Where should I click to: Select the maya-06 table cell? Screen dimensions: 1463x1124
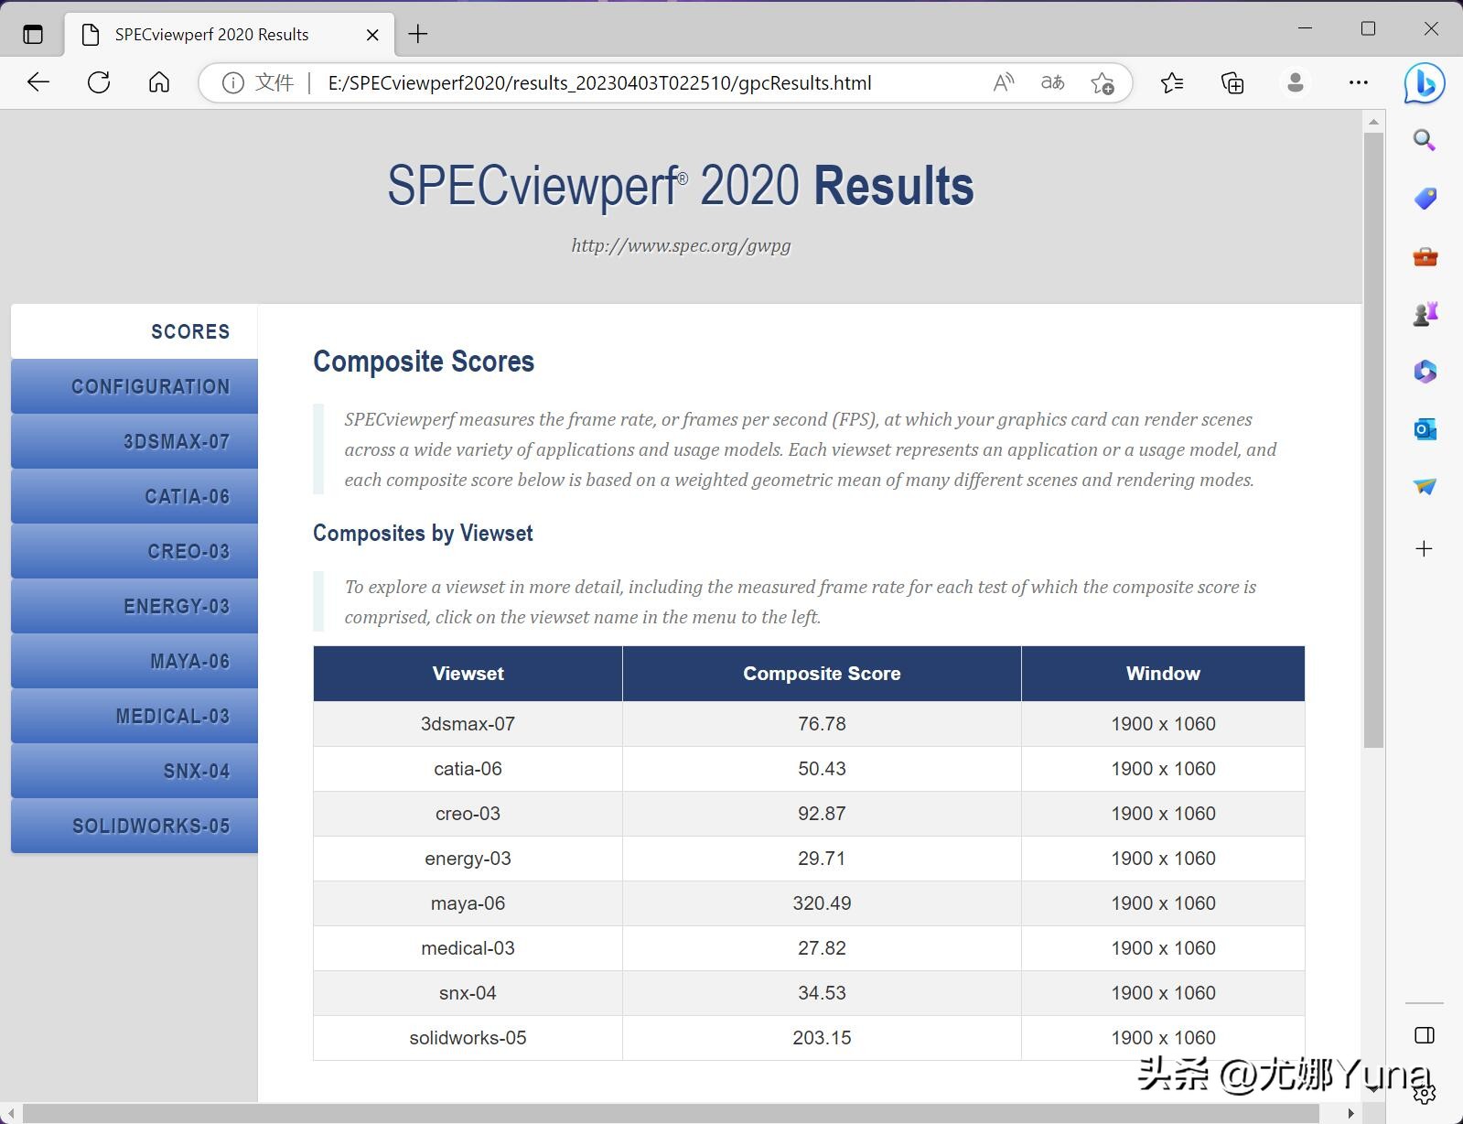click(x=468, y=903)
